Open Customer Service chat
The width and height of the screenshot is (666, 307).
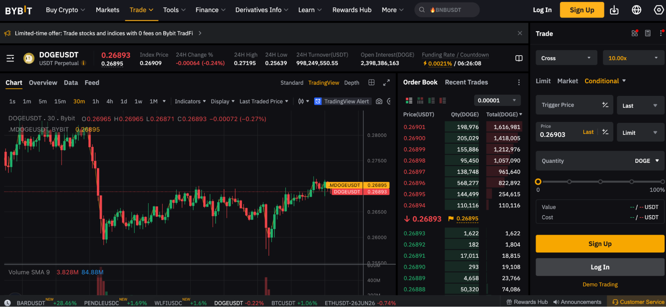pyautogui.click(x=638, y=302)
